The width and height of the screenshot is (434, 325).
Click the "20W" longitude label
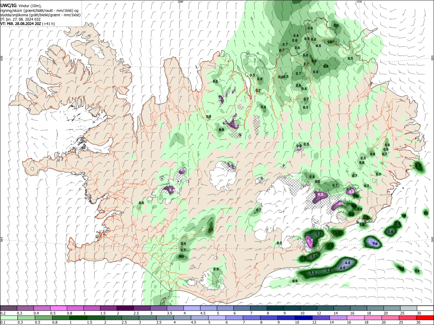(x=180, y=2)
